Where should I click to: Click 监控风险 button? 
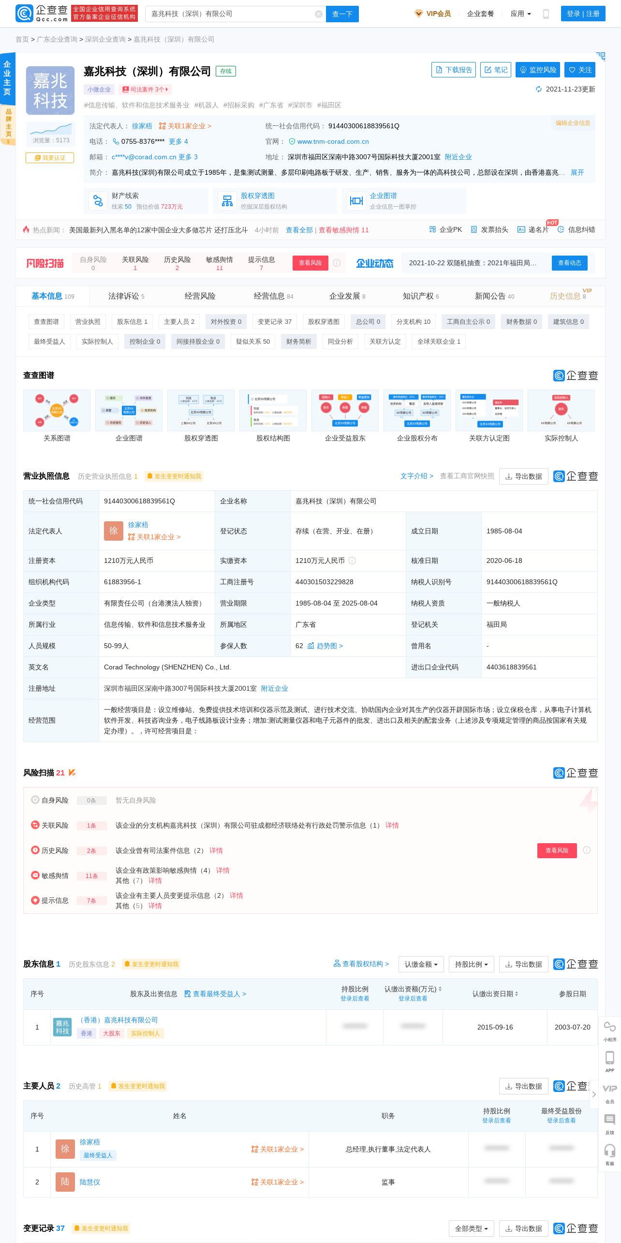pos(538,70)
